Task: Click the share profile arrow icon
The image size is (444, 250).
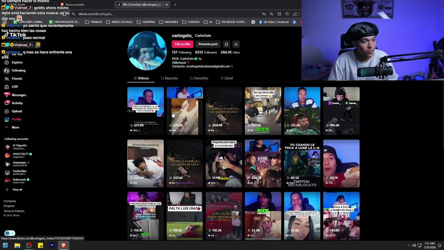Action: click(236, 44)
